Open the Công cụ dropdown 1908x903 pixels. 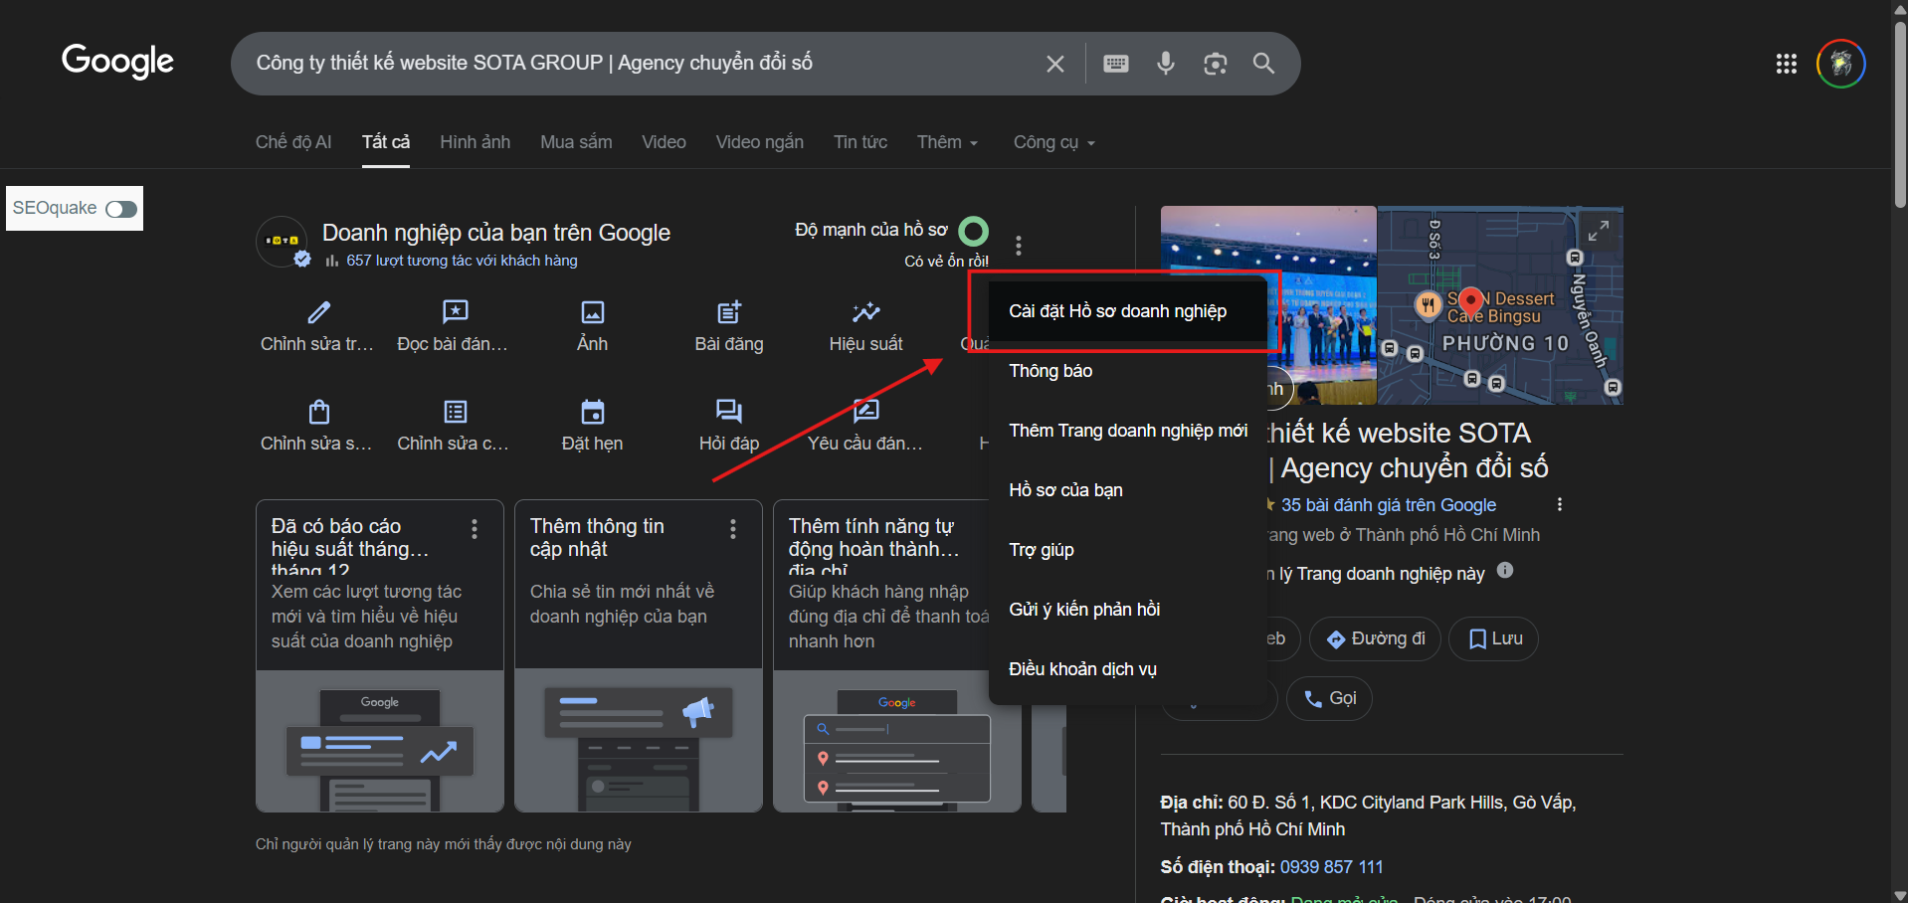1051,142
